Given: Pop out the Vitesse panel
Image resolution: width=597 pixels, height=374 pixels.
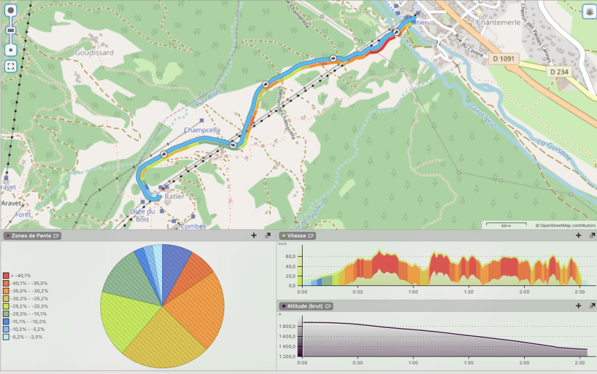Looking at the screenshot, I should pyautogui.click(x=591, y=236).
